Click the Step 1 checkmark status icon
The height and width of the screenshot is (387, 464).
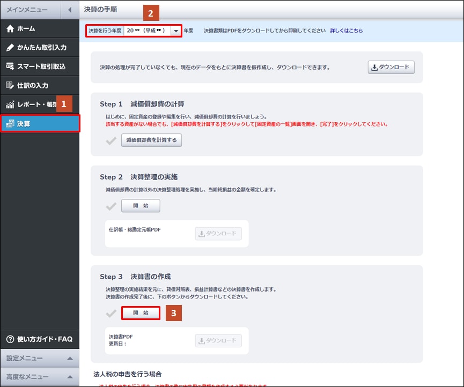(x=111, y=140)
